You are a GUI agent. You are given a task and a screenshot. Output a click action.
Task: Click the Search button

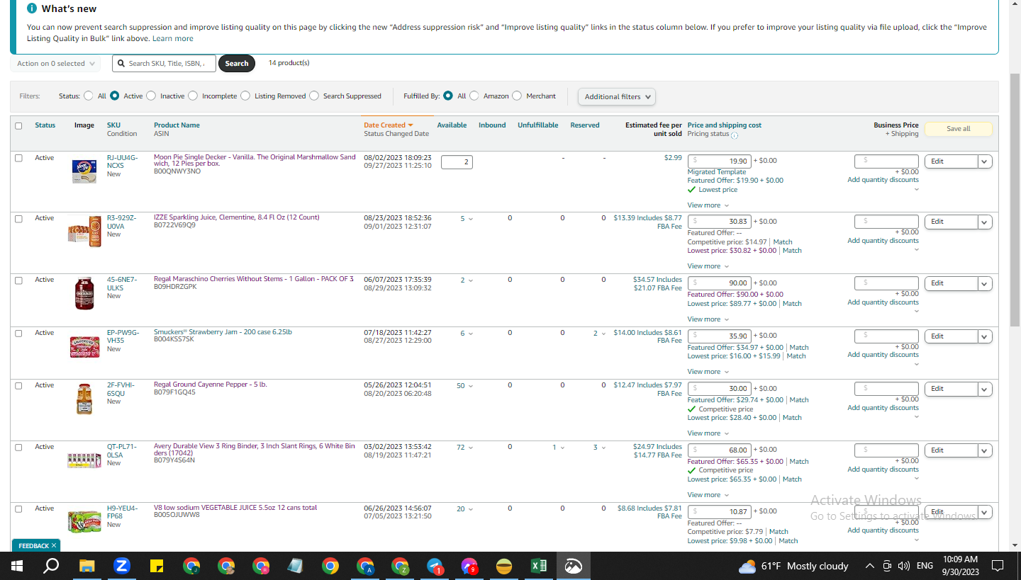[237, 64]
